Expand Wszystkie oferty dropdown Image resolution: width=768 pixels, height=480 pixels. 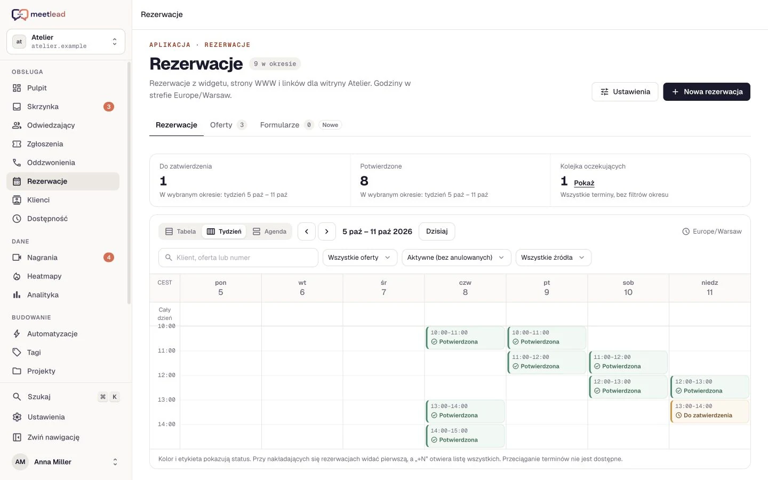360,258
